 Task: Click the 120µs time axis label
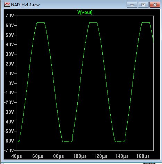101,156
